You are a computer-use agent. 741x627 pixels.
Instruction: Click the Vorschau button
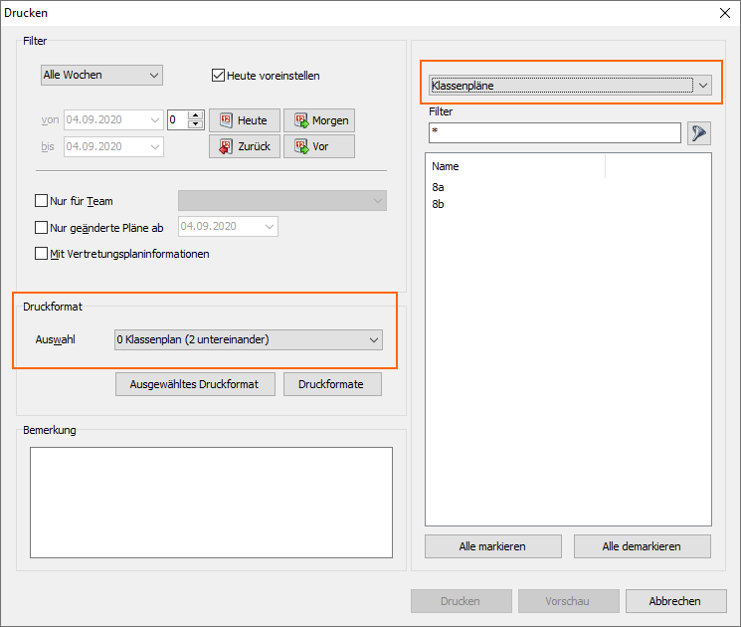pos(568,601)
